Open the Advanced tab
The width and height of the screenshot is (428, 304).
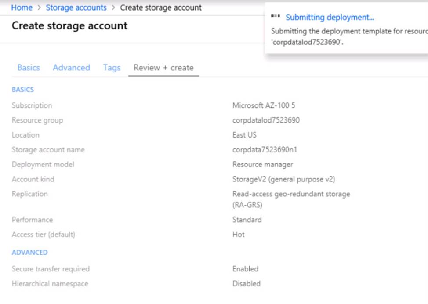tap(71, 68)
